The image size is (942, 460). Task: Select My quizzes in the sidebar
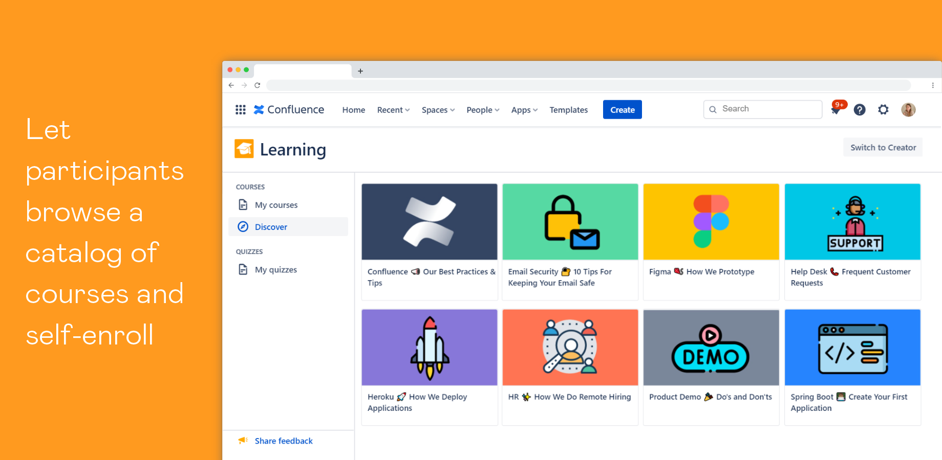click(x=288, y=269)
